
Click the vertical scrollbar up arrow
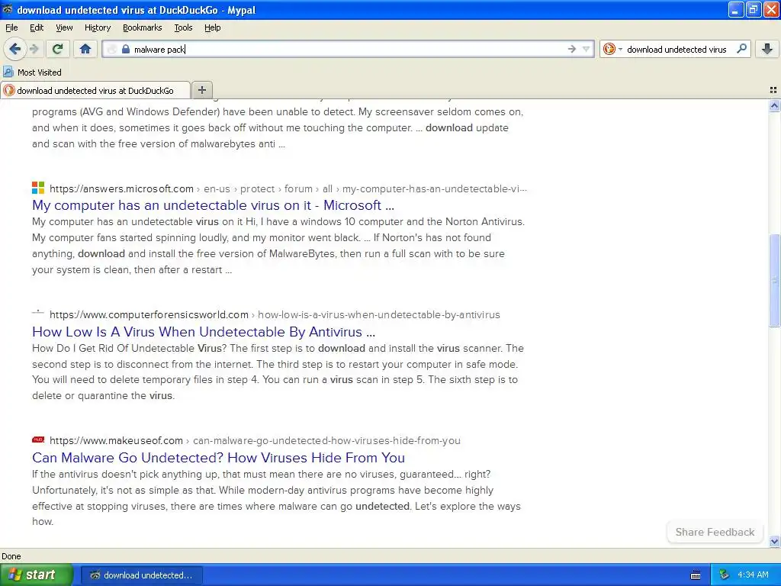tap(774, 105)
